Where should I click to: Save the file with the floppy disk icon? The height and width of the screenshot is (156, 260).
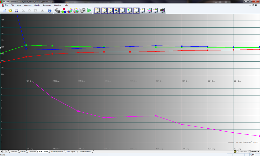17,11
